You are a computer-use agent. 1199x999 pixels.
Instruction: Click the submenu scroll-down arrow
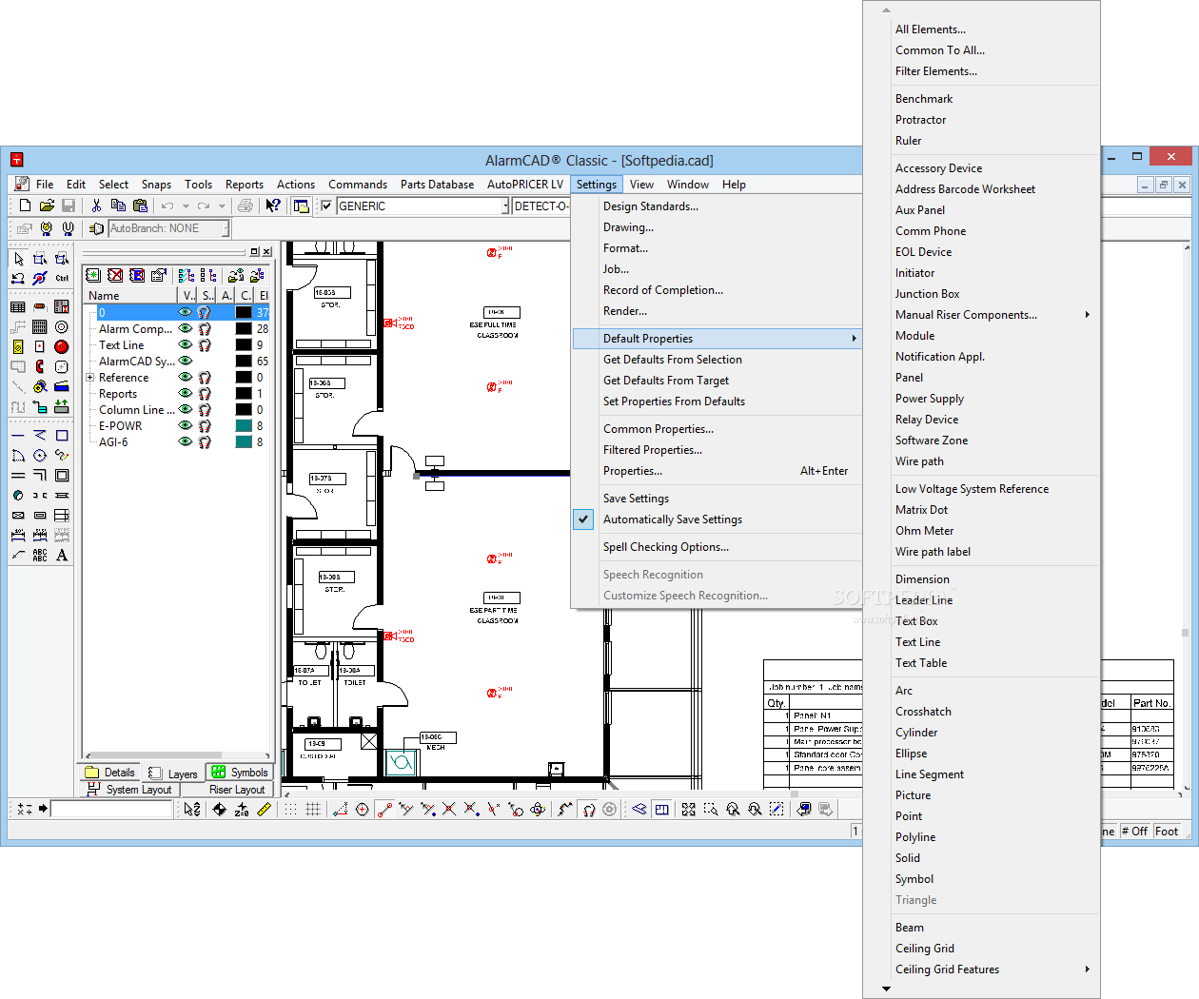coord(887,989)
